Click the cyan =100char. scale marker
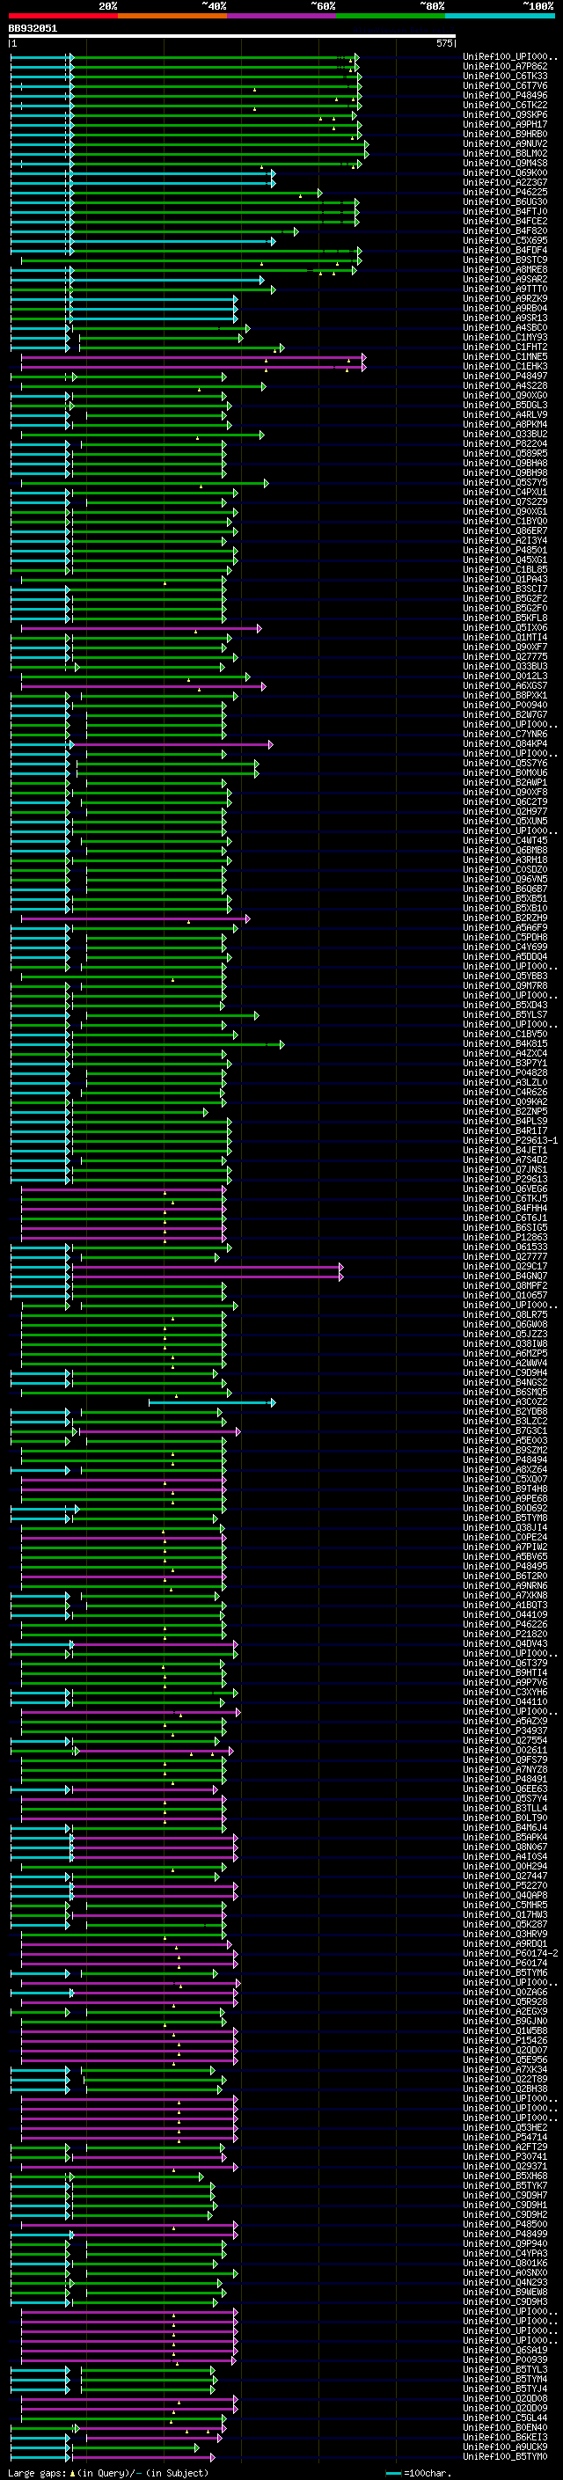Viewport: 563px width, 2480px height. click(x=392, y=2472)
